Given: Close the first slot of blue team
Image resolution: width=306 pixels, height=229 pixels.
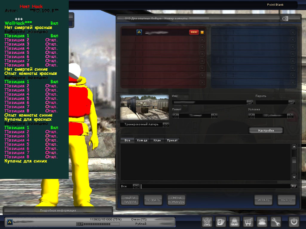Looking at the screenshot, I should pos(293,32).
